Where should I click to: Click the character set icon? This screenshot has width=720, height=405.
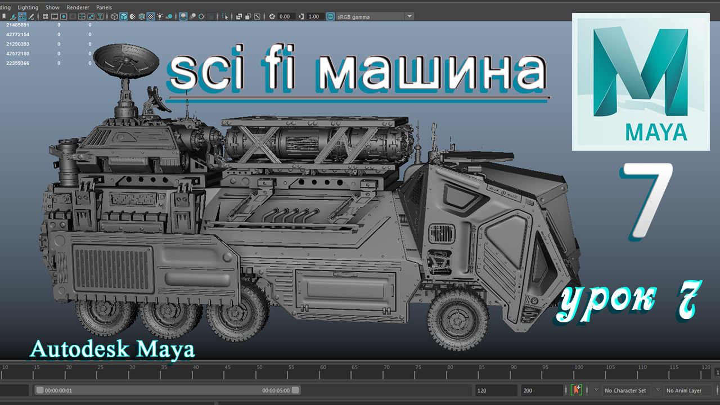pyautogui.click(x=577, y=390)
